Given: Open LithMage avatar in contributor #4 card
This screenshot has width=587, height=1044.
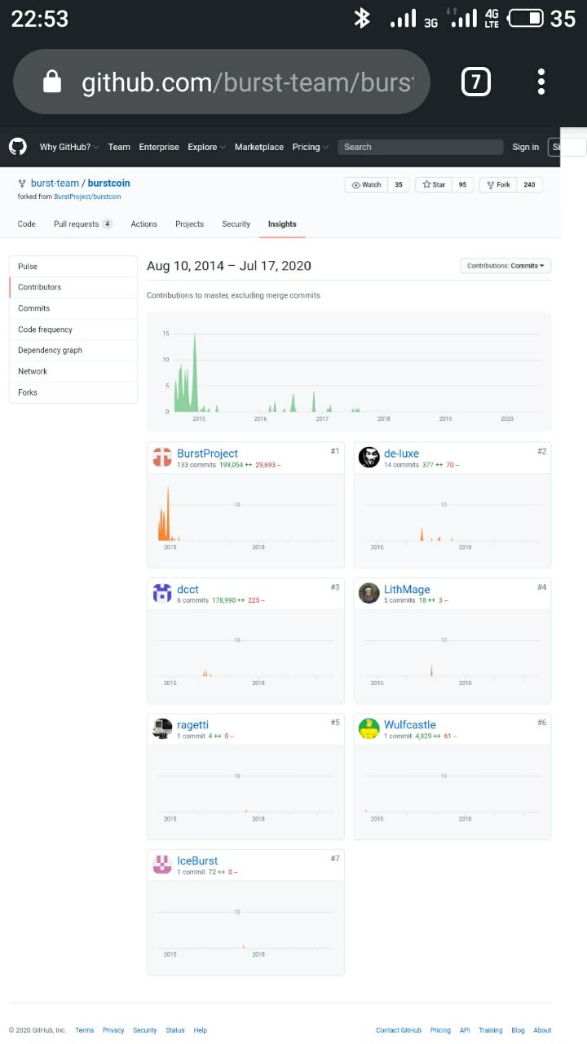Looking at the screenshot, I should tap(369, 593).
